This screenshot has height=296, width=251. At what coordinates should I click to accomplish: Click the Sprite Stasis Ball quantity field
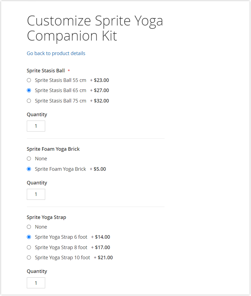36,126
